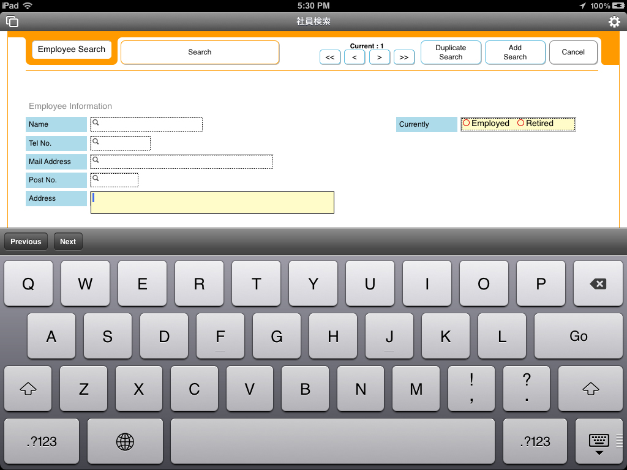Open the Employee Search tab
This screenshot has width=627, height=470.
click(x=72, y=50)
